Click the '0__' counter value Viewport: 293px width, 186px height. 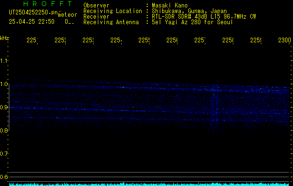(x=69, y=22)
